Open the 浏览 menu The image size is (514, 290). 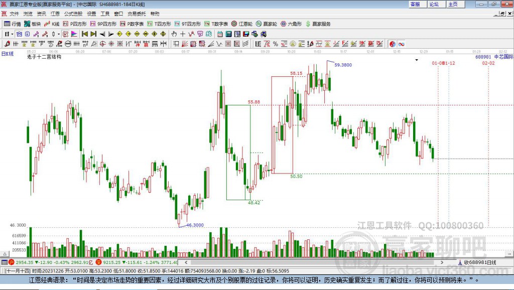click(x=28, y=14)
